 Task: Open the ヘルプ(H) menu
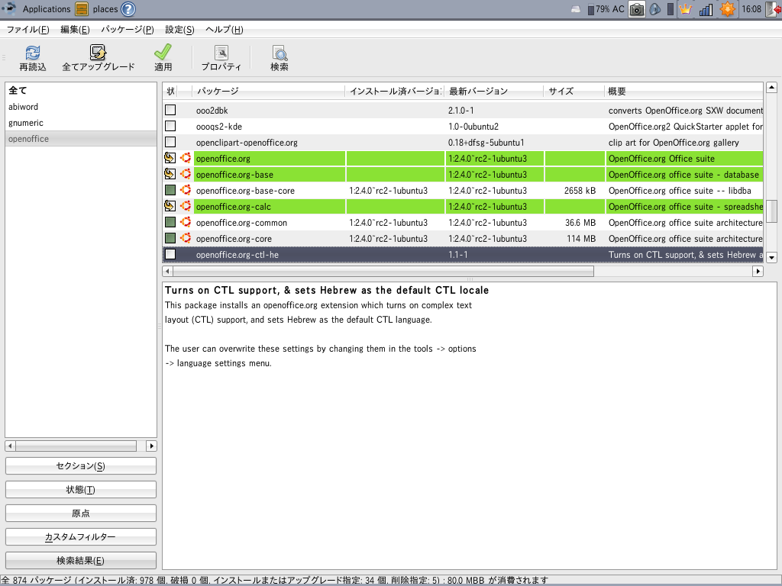[x=225, y=30]
